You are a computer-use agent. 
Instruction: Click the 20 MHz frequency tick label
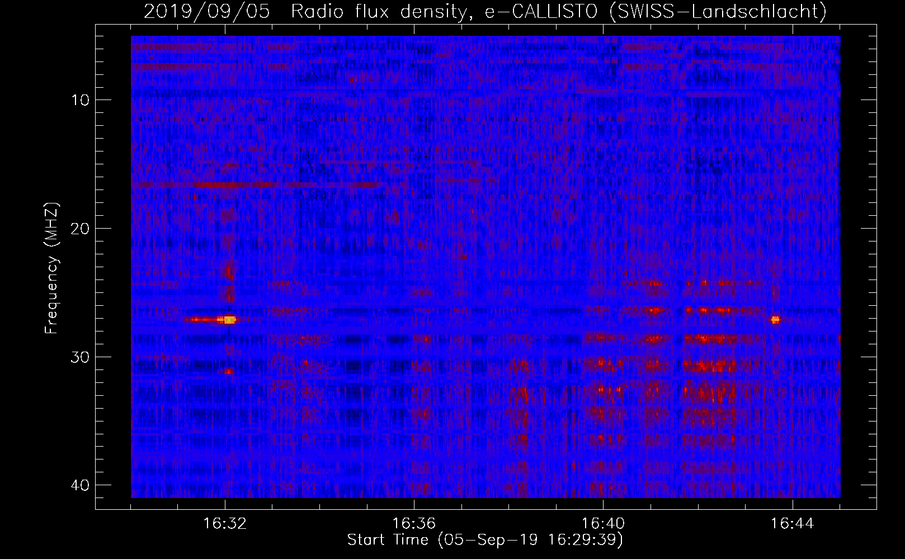coord(81,229)
